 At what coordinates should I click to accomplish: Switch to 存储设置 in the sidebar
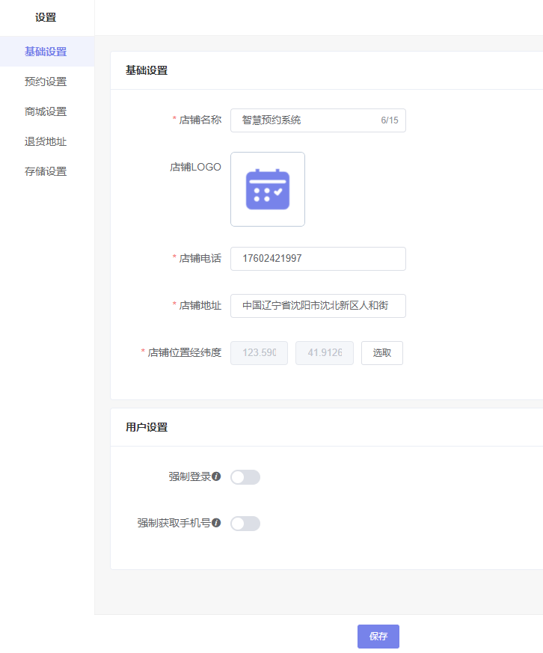[46, 171]
